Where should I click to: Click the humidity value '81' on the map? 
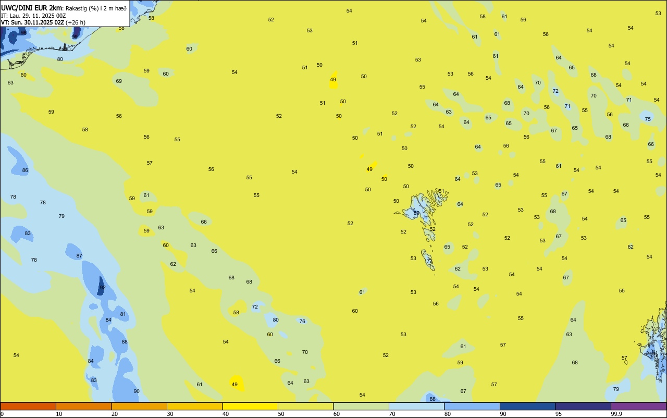(x=123, y=314)
